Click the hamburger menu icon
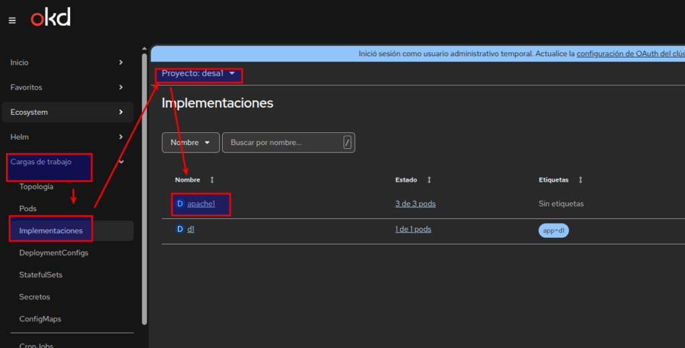685x348 pixels. 12,20
